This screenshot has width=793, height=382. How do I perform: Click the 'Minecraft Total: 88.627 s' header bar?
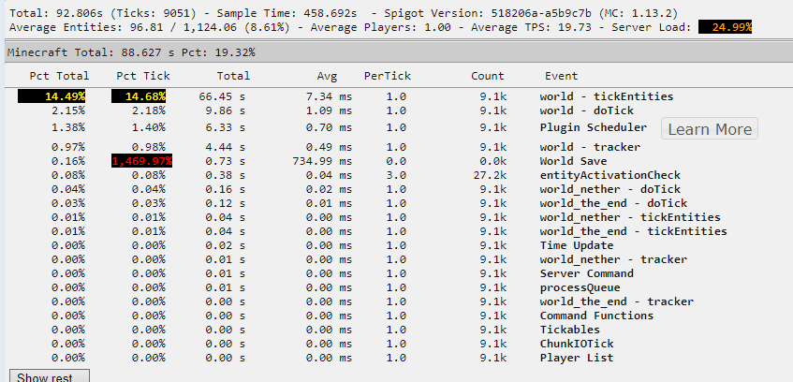pyautogui.click(x=397, y=52)
